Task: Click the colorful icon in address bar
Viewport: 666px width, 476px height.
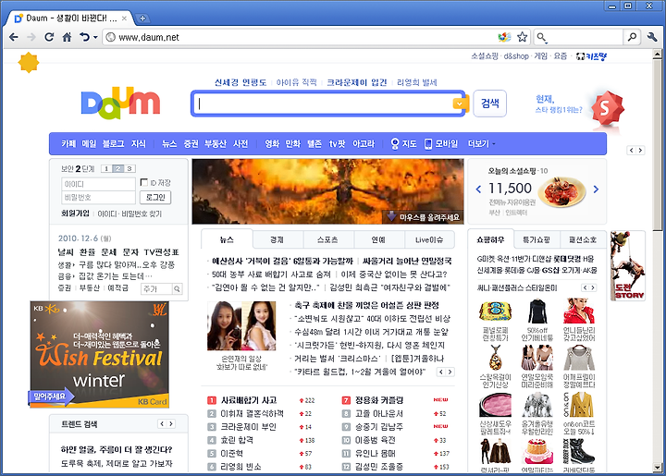Action: point(504,37)
